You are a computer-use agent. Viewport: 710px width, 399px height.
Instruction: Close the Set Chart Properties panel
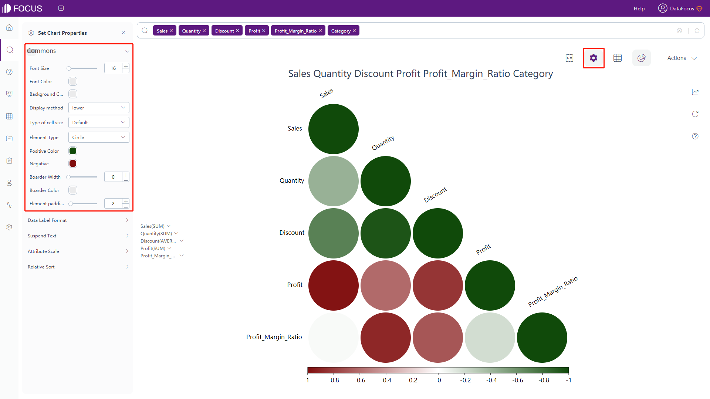click(x=124, y=33)
